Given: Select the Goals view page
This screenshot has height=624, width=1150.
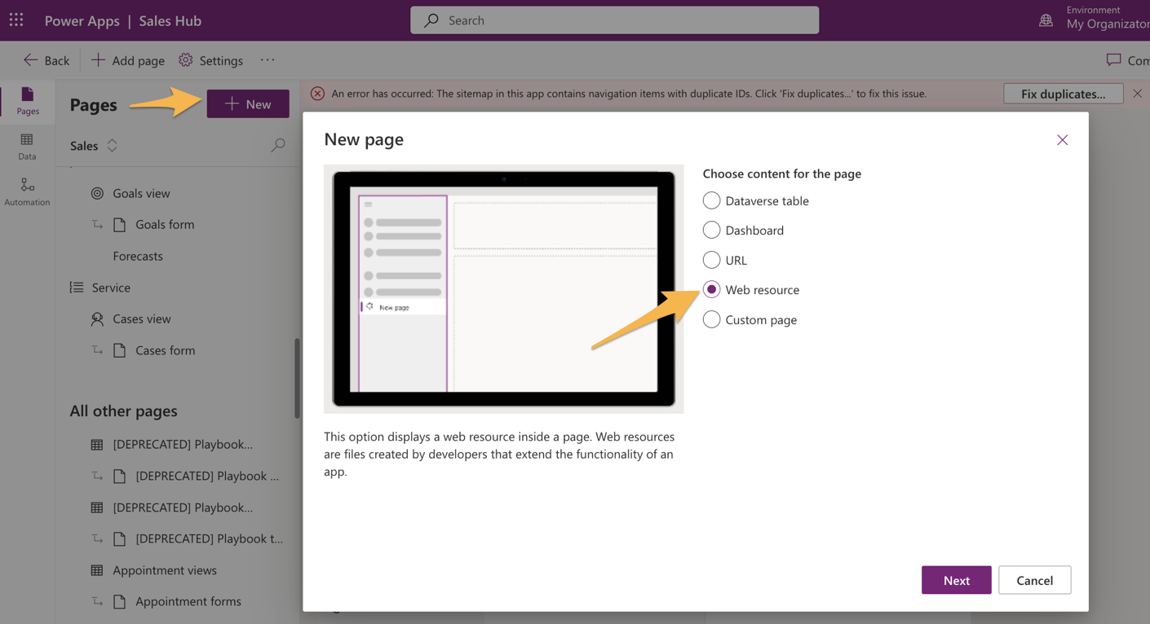Looking at the screenshot, I should pos(141,193).
